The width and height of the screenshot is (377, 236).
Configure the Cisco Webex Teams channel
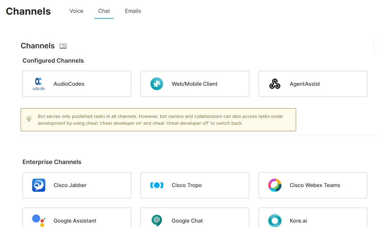click(x=313, y=185)
